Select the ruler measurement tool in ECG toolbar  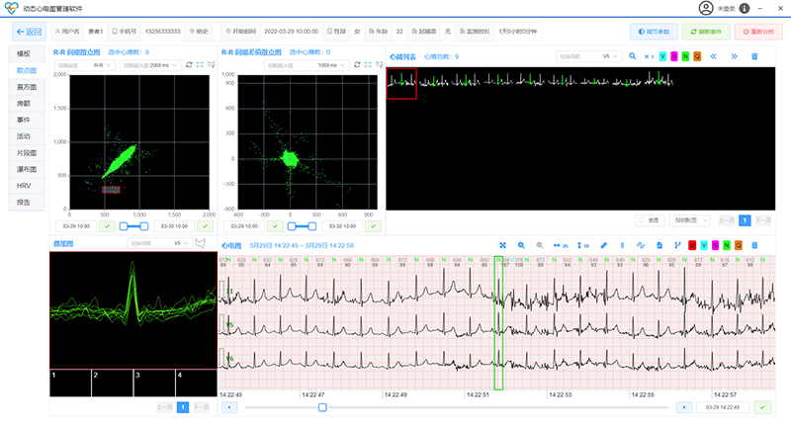pyautogui.click(x=603, y=245)
